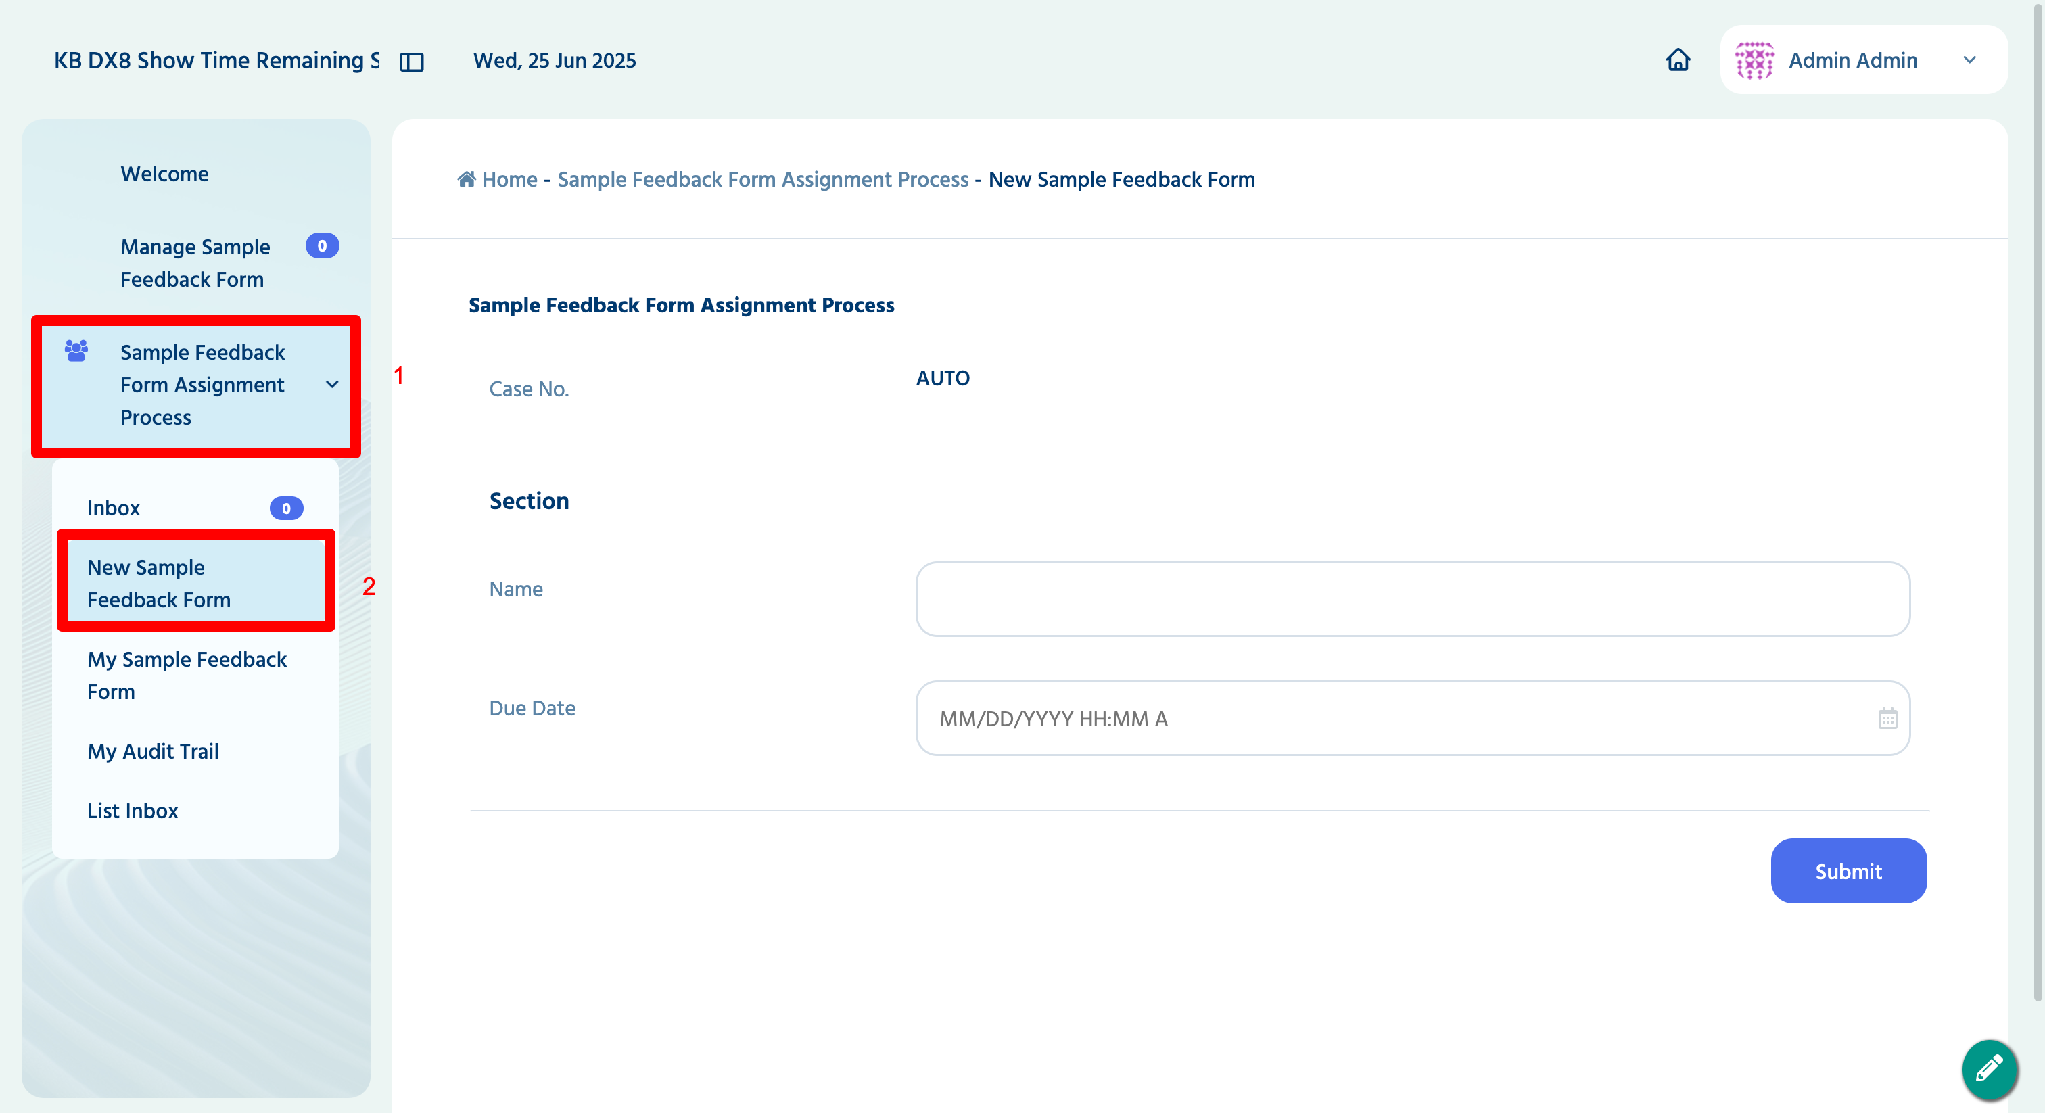Open My Sample Feedback Form

(x=187, y=676)
